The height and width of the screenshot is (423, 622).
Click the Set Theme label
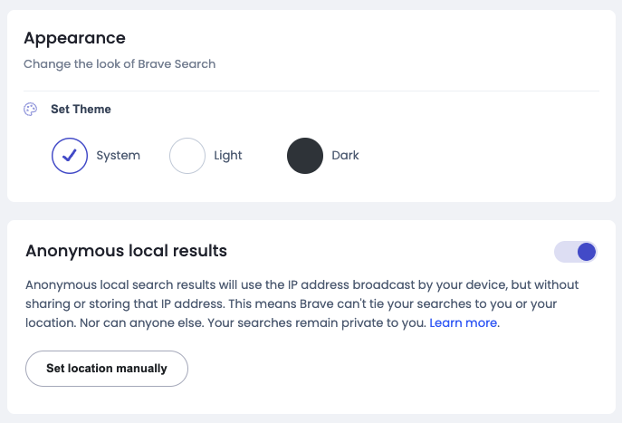[x=81, y=109]
